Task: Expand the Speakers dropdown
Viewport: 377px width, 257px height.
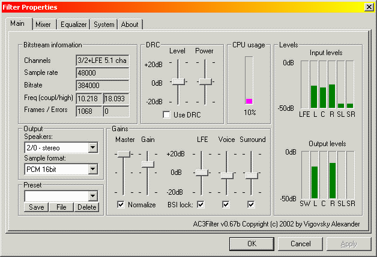Action: tap(92, 147)
